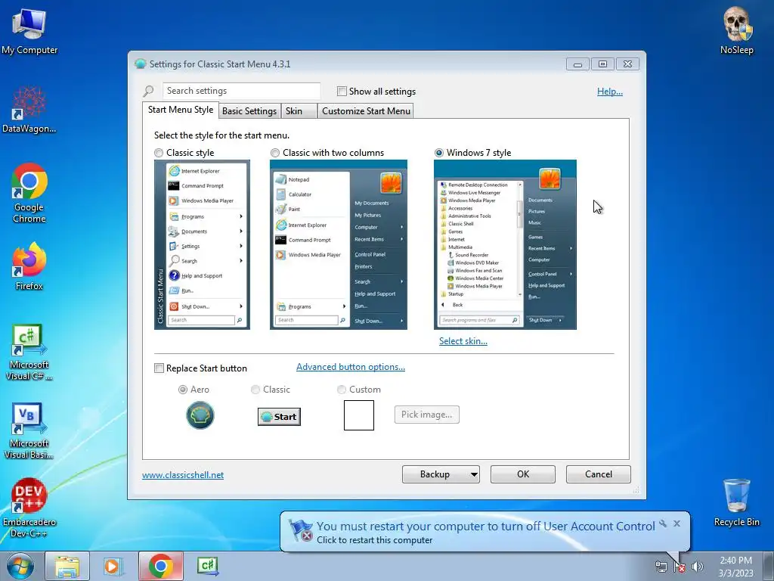Open the Customize Start Menu tab
Viewport: 774px width, 581px height.
[367, 110]
